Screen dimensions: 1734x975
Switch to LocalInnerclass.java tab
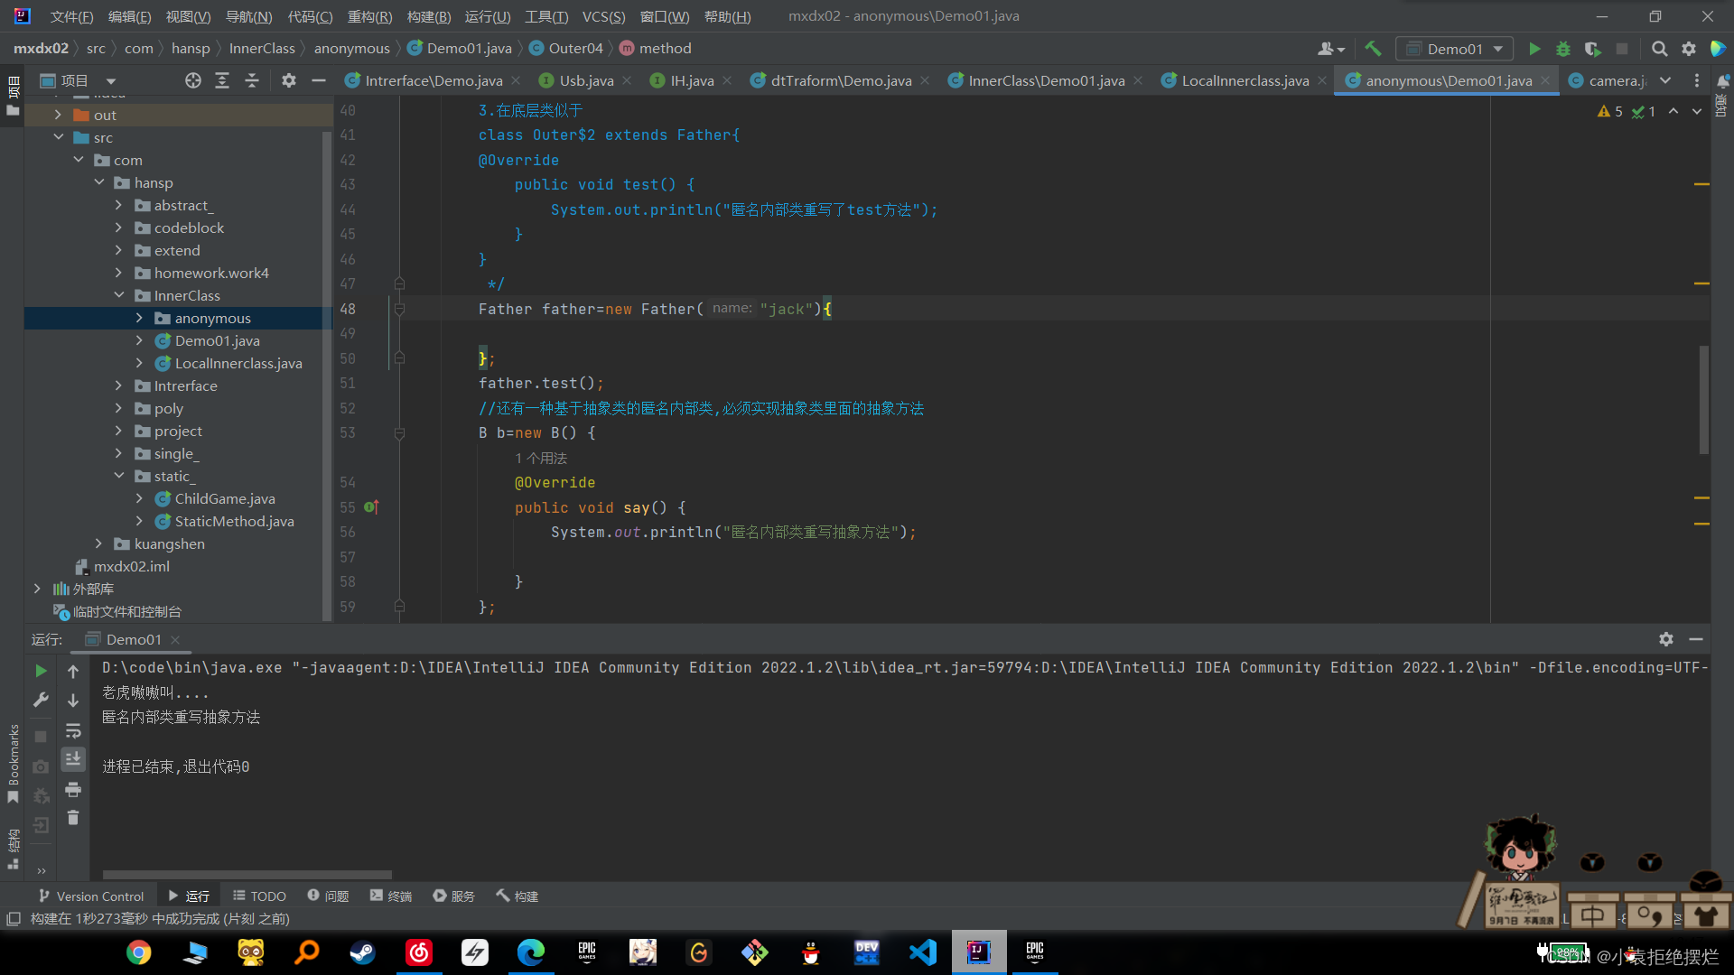pos(1245,81)
